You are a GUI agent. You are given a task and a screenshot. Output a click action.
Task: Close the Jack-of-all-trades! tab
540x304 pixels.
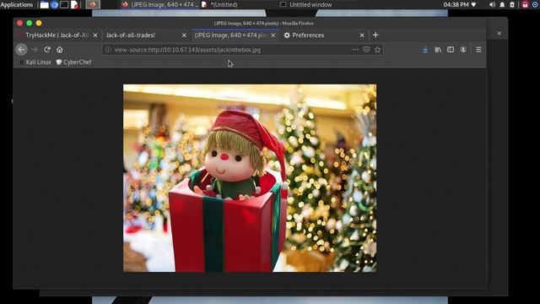(184, 35)
